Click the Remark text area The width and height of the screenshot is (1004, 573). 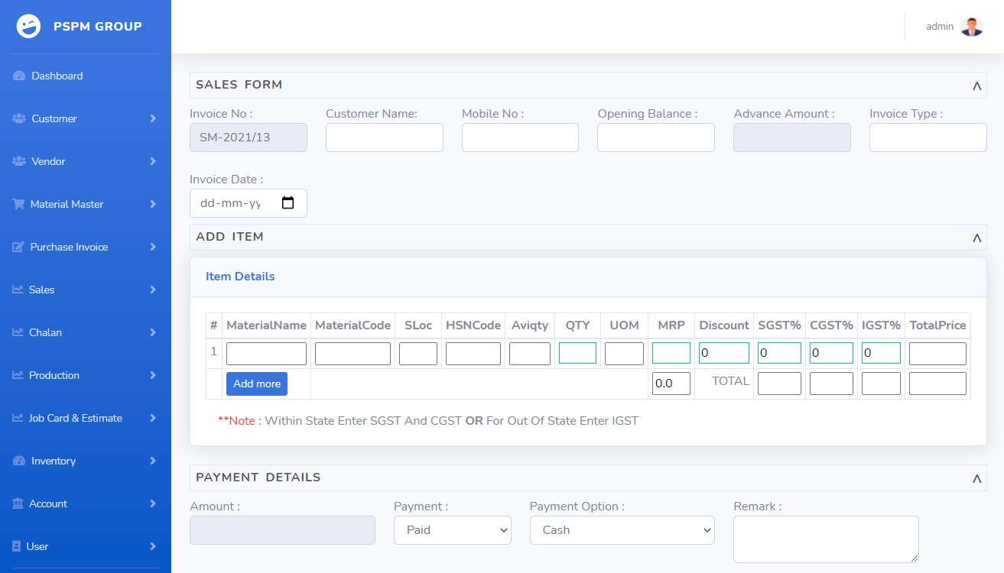[x=825, y=539]
